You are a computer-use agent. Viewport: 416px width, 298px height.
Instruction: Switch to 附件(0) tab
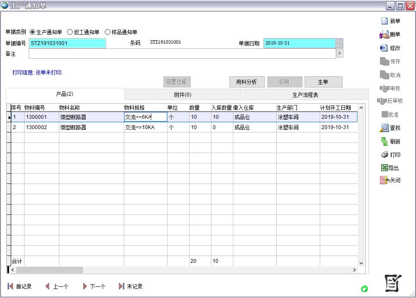pos(183,95)
